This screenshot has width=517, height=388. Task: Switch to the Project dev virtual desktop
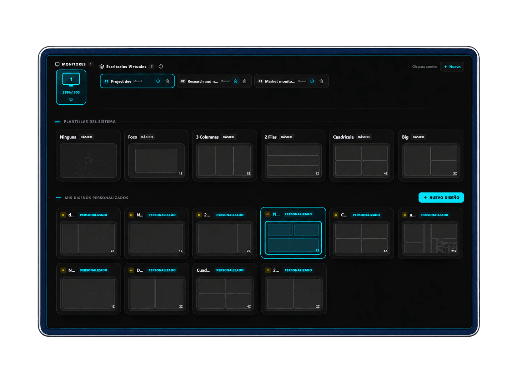(137, 81)
